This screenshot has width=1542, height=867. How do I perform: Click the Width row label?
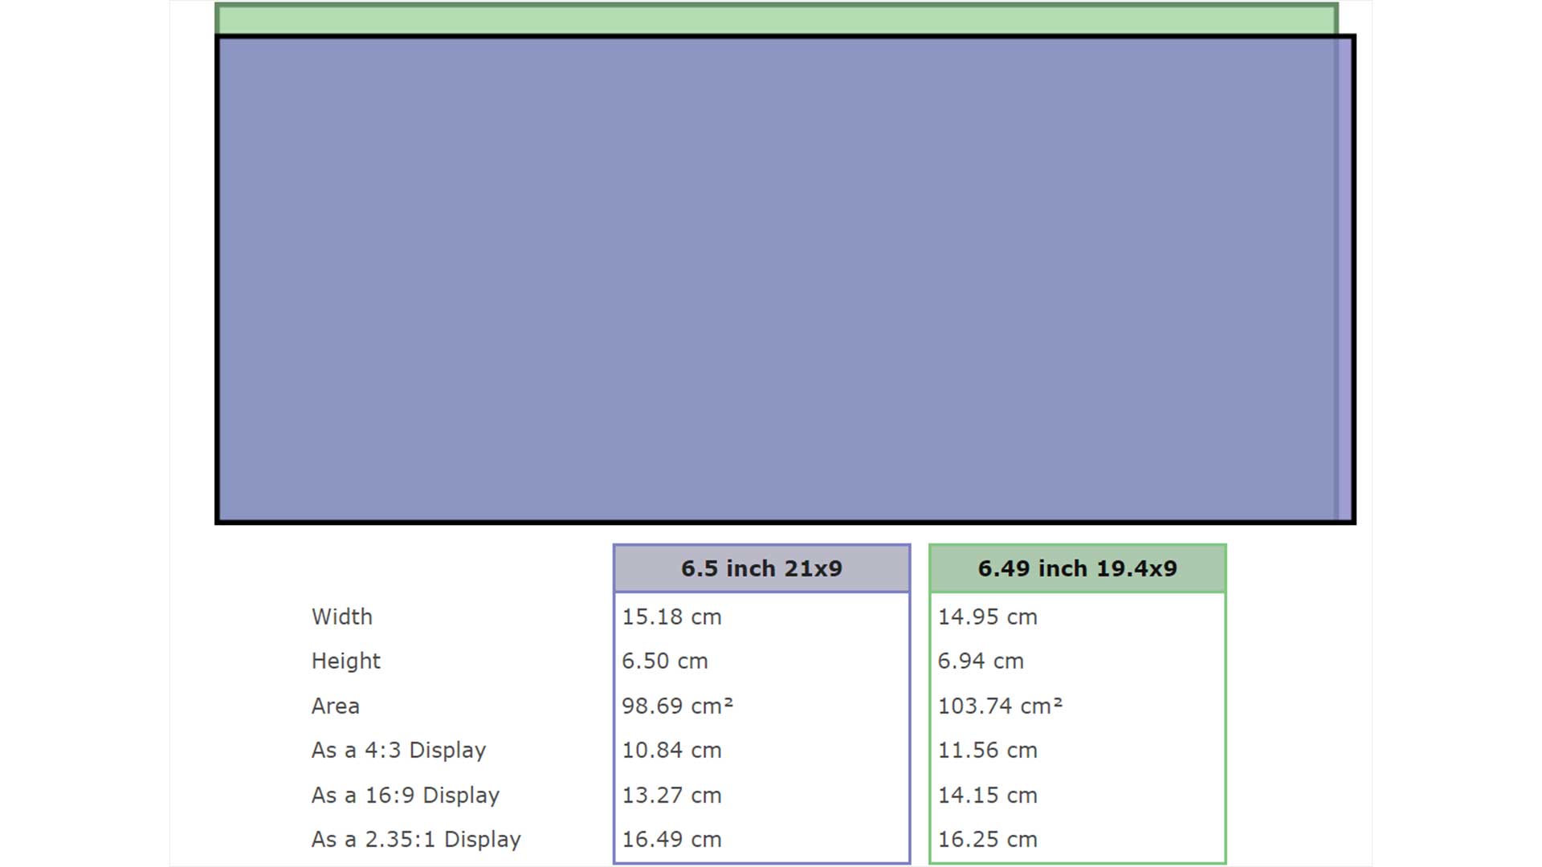click(x=342, y=617)
